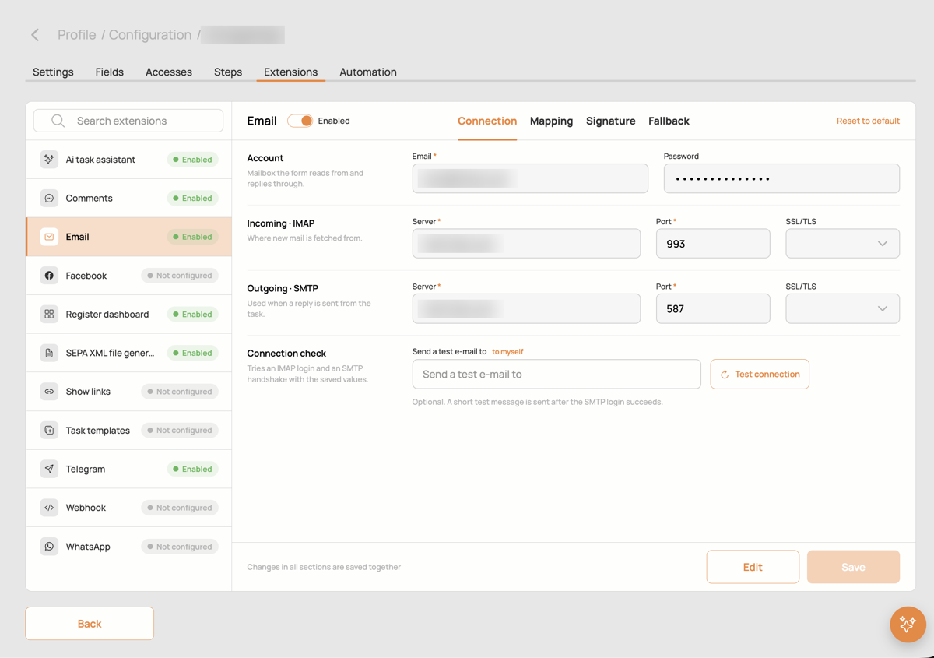
Task: Open the floating AI sparkle assistant button
Action: [x=908, y=624]
